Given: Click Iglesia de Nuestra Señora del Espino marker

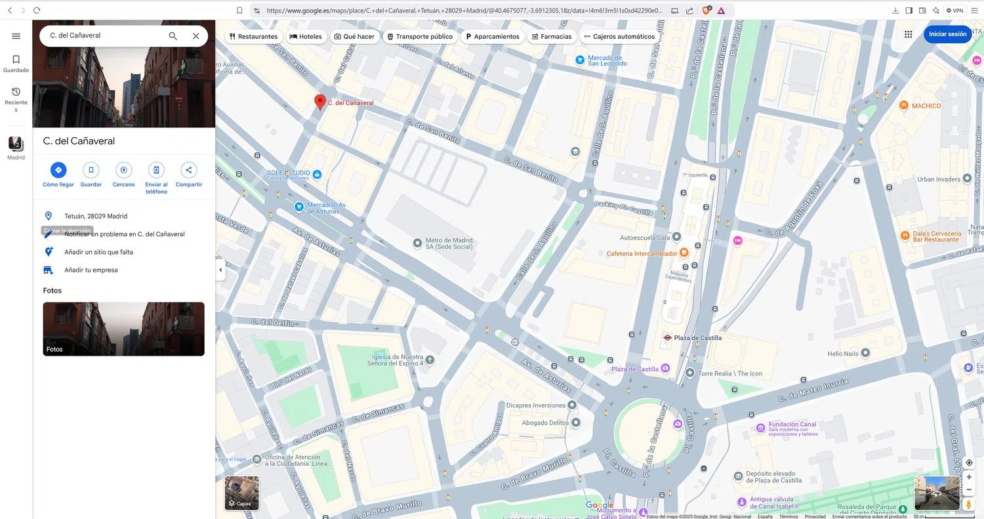Looking at the screenshot, I should click(430, 360).
